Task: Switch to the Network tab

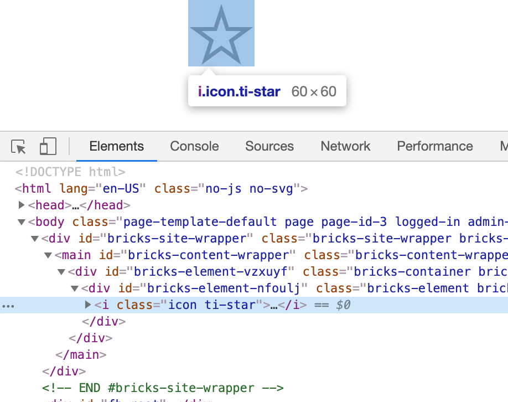Action: 345,146
